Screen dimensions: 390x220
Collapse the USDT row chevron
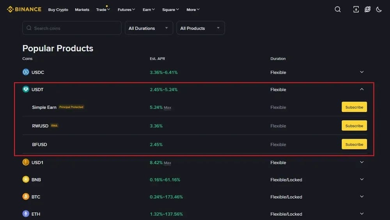tap(362, 89)
